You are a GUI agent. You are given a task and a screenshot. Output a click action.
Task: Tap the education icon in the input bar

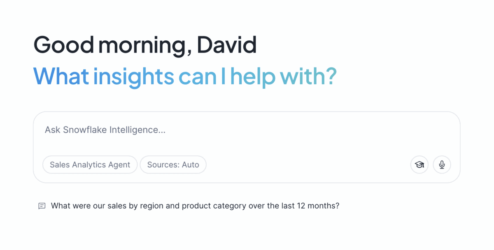click(419, 164)
